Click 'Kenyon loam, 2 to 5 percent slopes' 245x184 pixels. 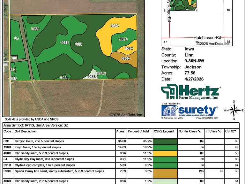[x=39, y=141]
